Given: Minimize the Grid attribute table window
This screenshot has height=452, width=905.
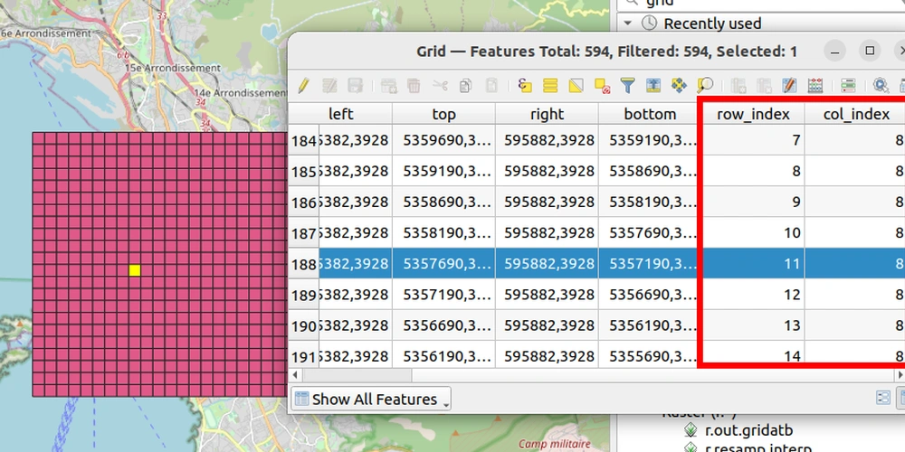Looking at the screenshot, I should [834, 51].
